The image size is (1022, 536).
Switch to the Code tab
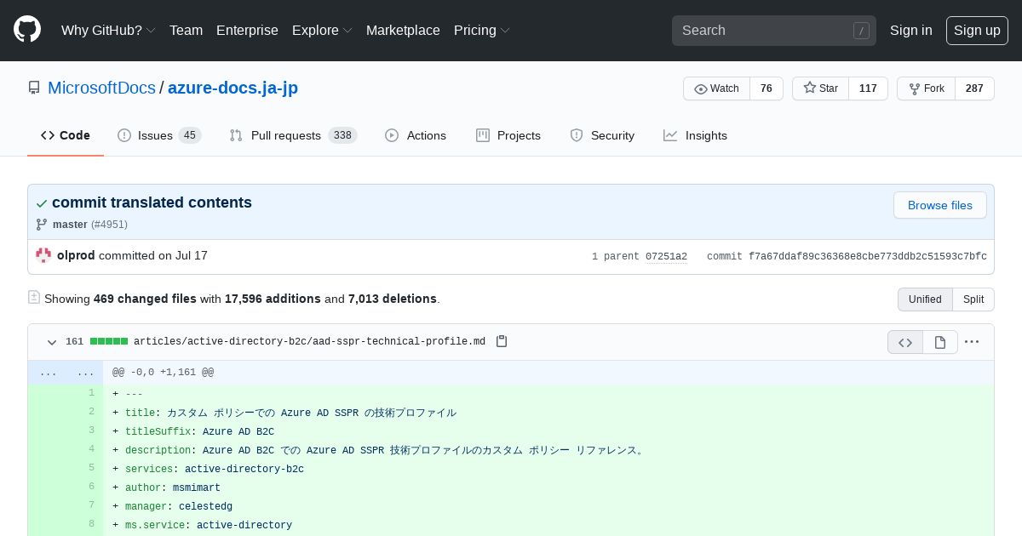(66, 135)
